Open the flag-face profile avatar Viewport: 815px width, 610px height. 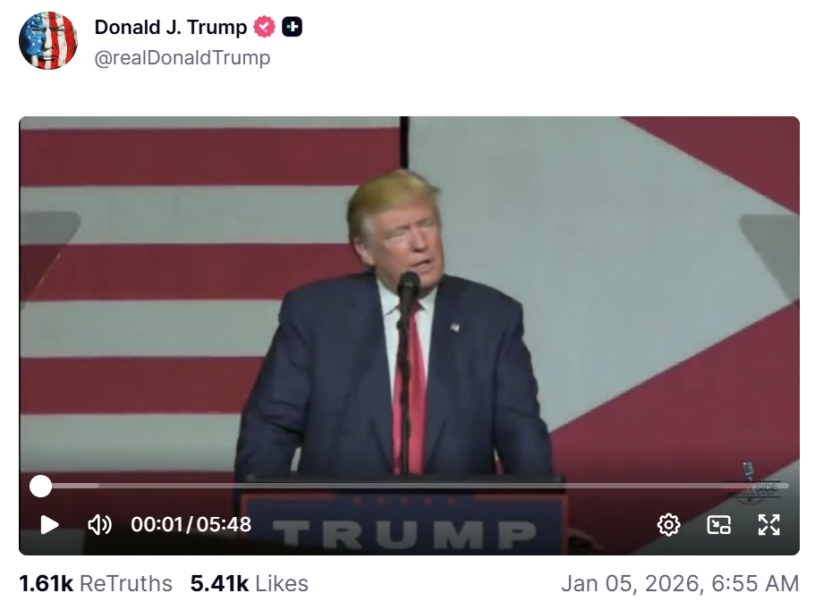pos(47,40)
